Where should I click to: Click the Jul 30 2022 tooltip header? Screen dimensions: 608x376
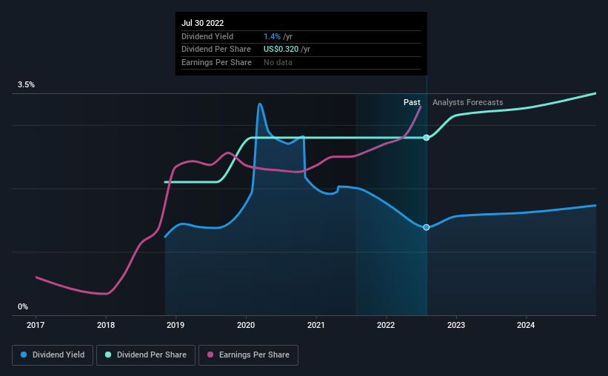pos(202,23)
